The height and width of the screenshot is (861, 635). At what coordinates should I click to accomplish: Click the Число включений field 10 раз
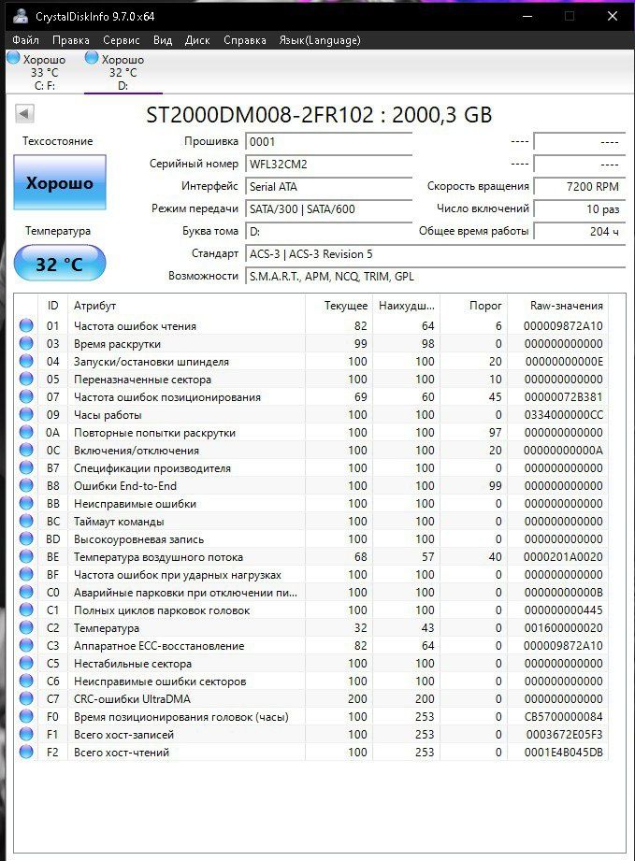[x=580, y=209]
